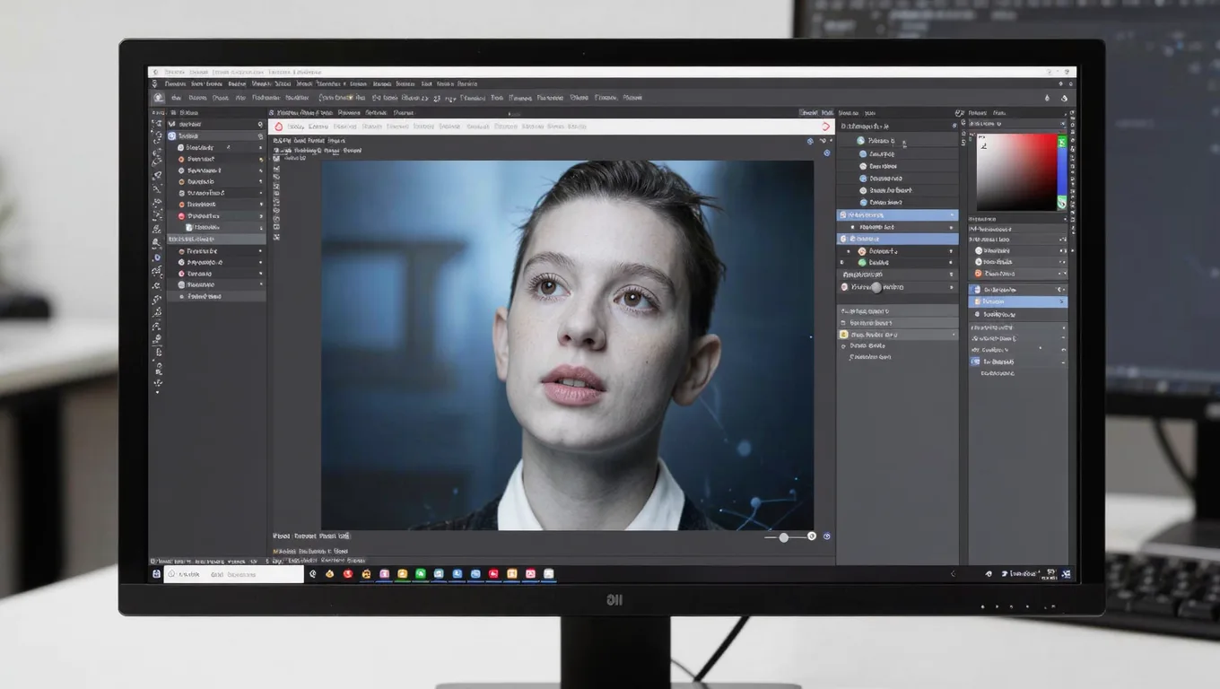
Task: Select the page-icon row in the left tree panel
Action: click(x=217, y=228)
